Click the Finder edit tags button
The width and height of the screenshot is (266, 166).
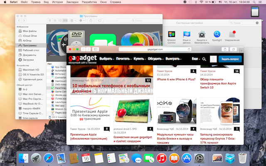pos(100,20)
